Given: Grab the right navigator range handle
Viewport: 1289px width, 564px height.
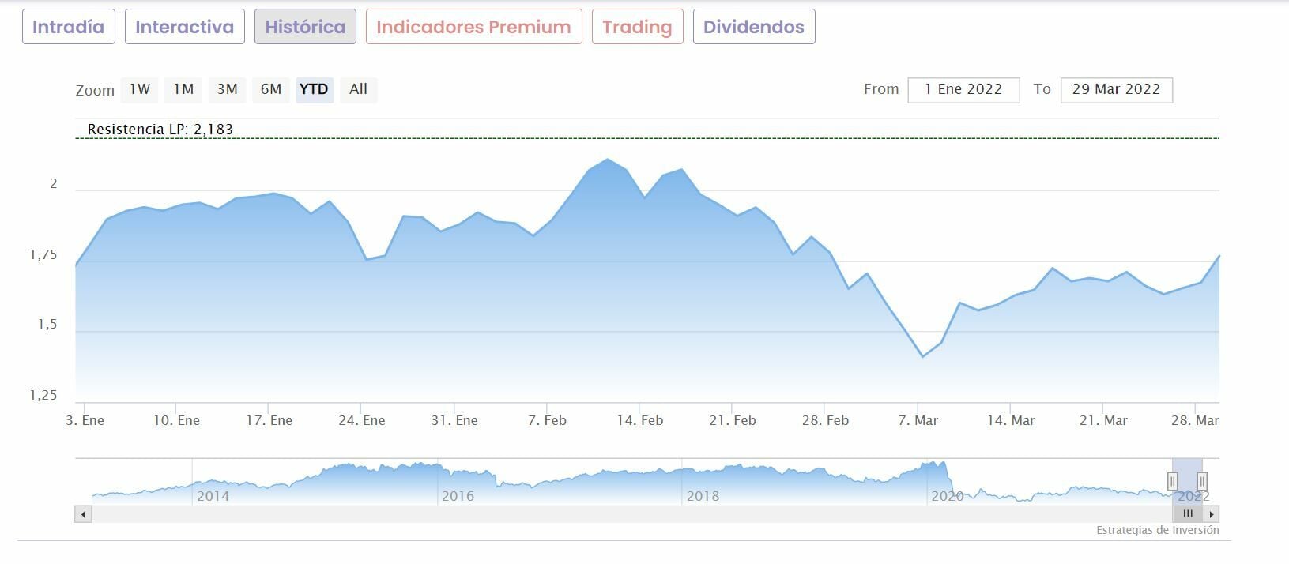Looking at the screenshot, I should [1202, 481].
